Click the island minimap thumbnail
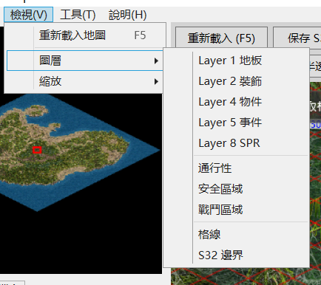Screen dimensions: 321x285 click(80, 153)
